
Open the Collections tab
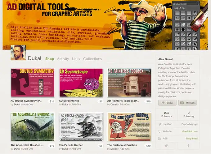(92, 59)
